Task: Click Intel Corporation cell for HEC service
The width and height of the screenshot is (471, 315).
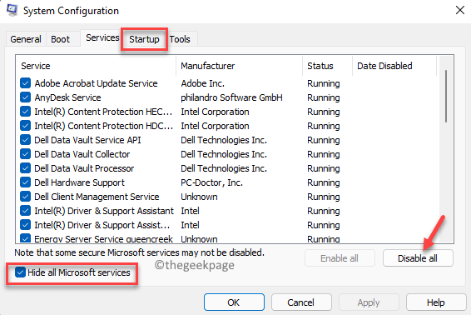Action: click(x=215, y=112)
